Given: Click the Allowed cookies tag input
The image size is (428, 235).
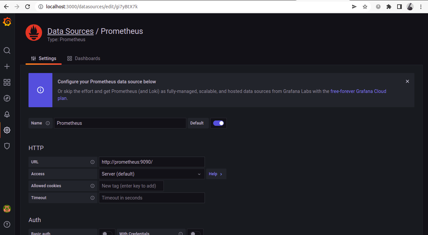Looking at the screenshot, I should (131, 186).
